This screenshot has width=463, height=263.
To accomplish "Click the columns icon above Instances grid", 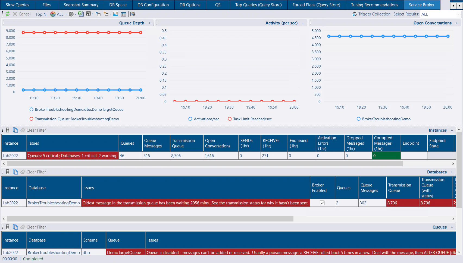I will pyautogui.click(x=8, y=130).
